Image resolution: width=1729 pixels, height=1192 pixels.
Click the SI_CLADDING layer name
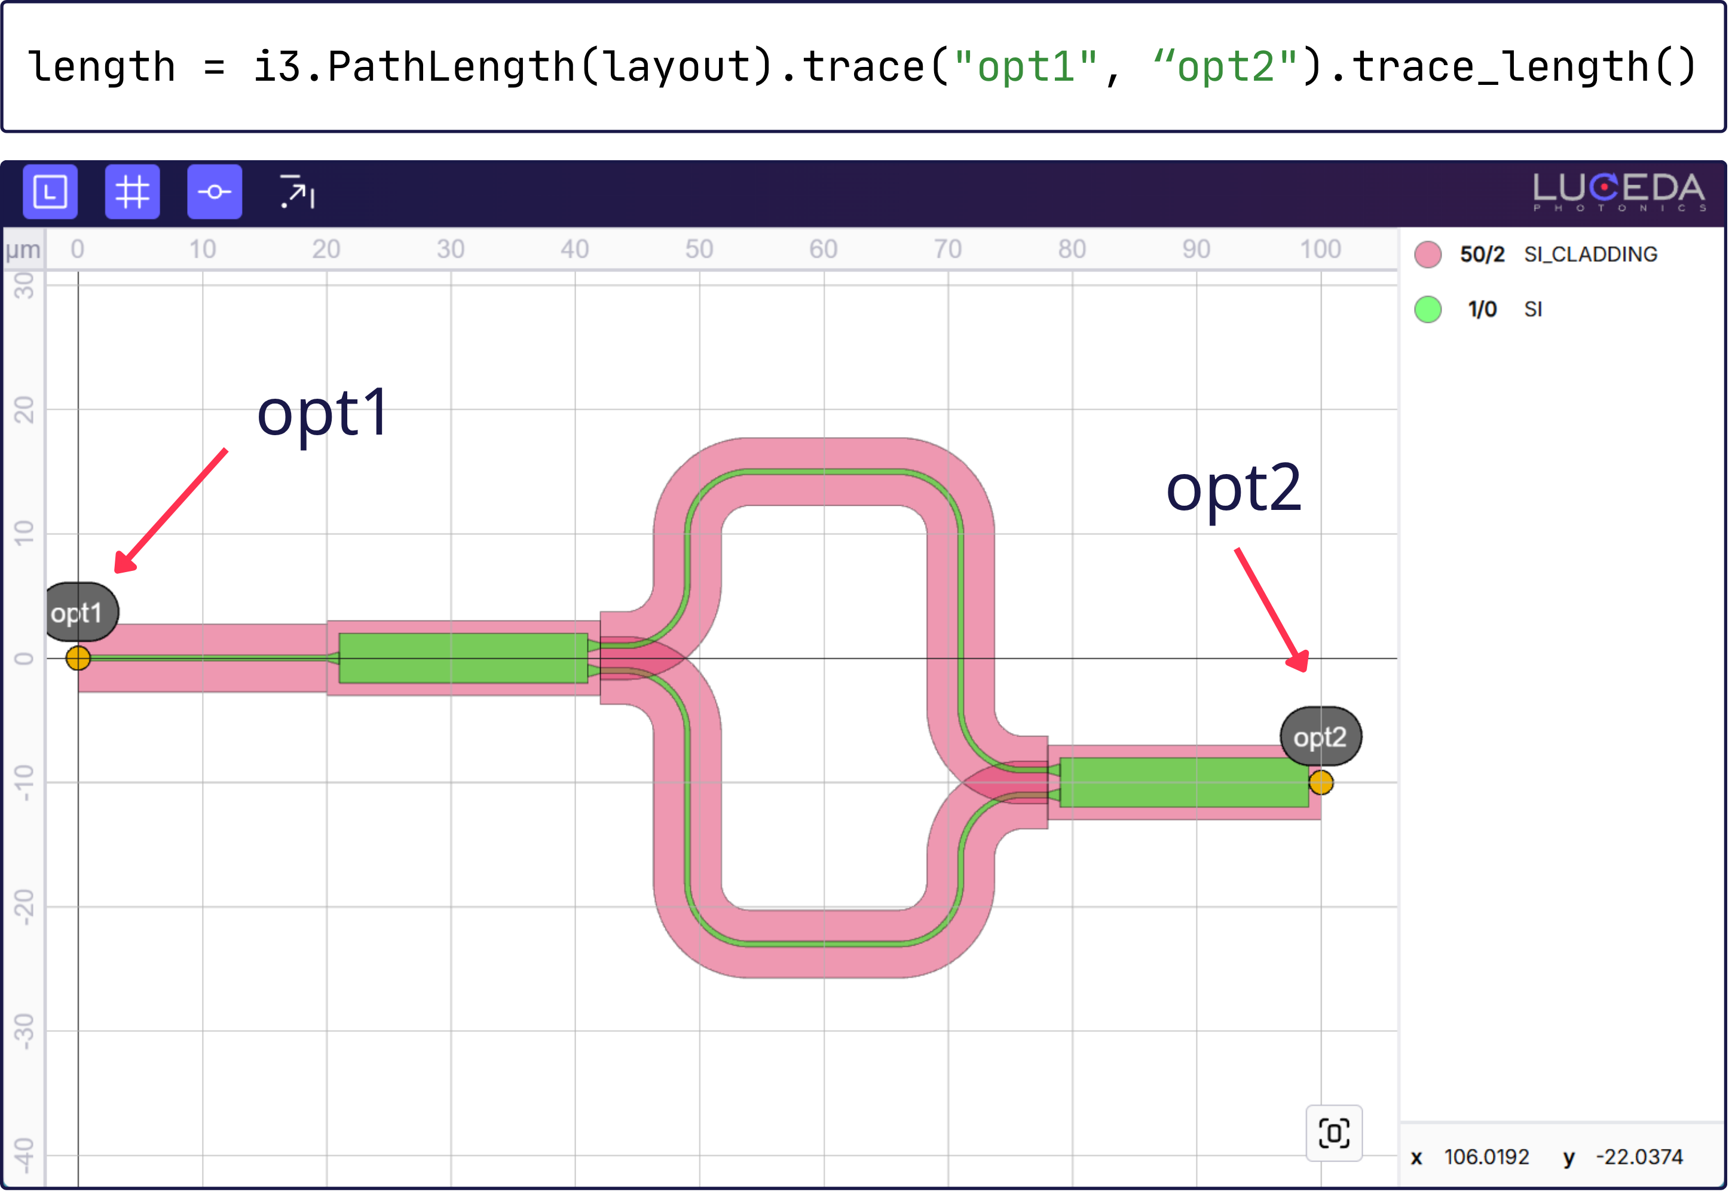click(x=1590, y=255)
